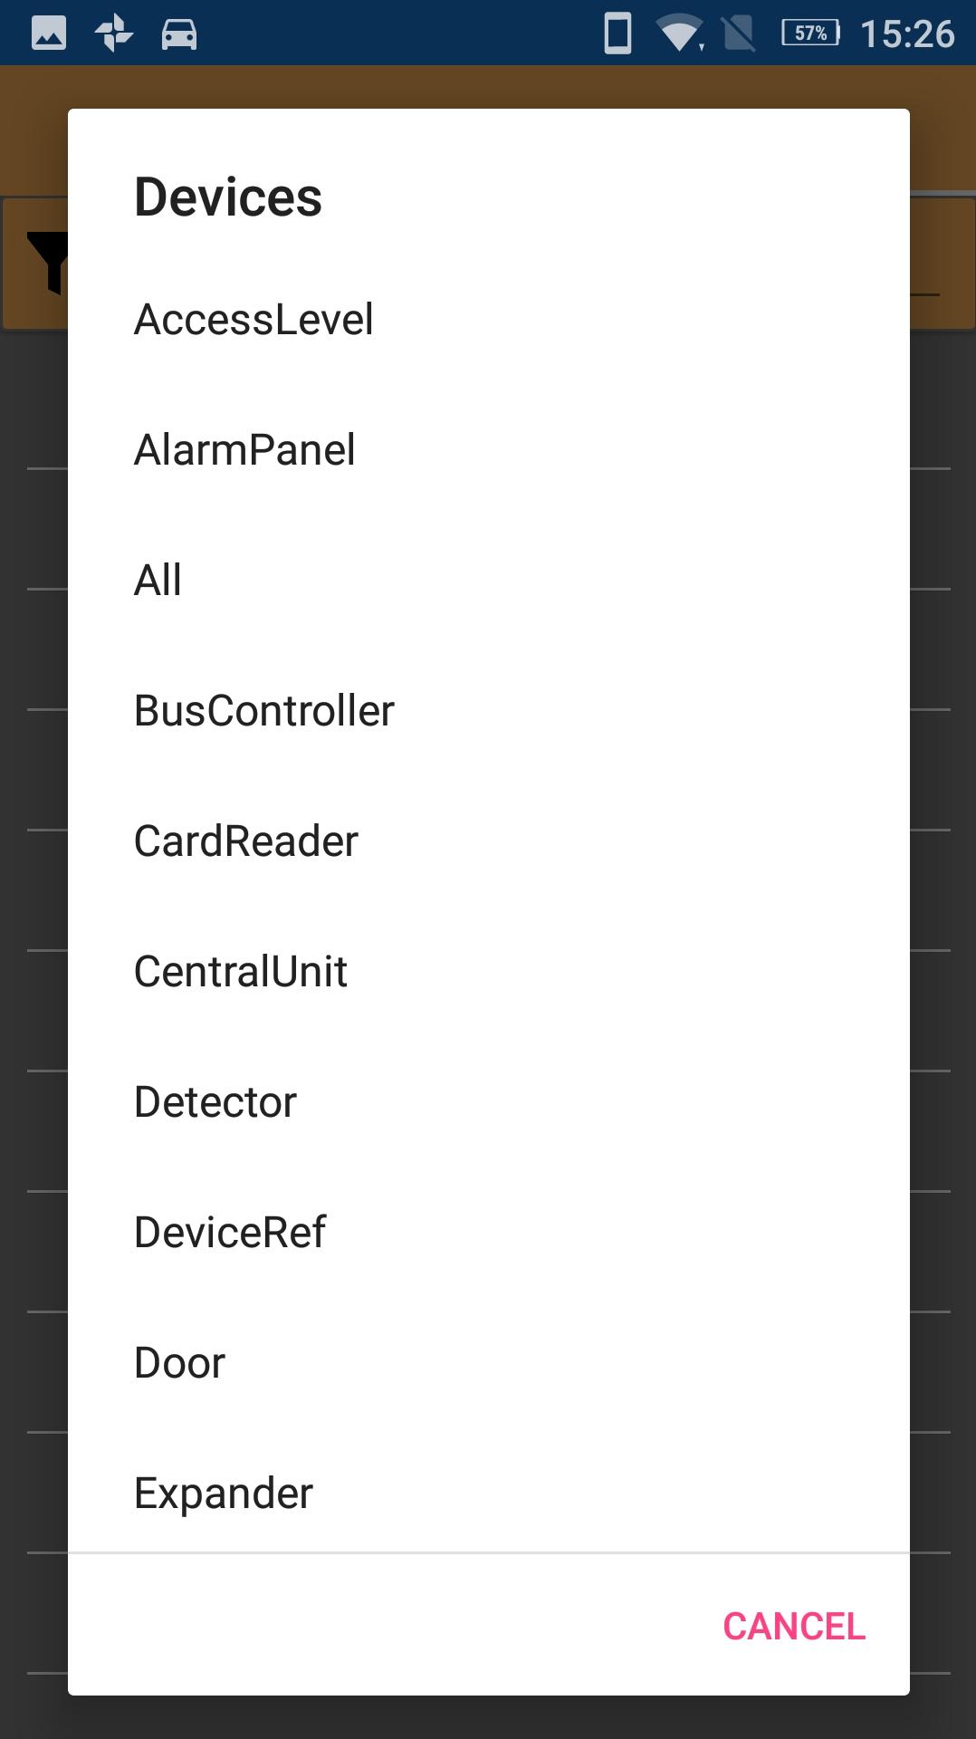The height and width of the screenshot is (1739, 976).
Task: Select DeviceRef option
Action: 230,1233
